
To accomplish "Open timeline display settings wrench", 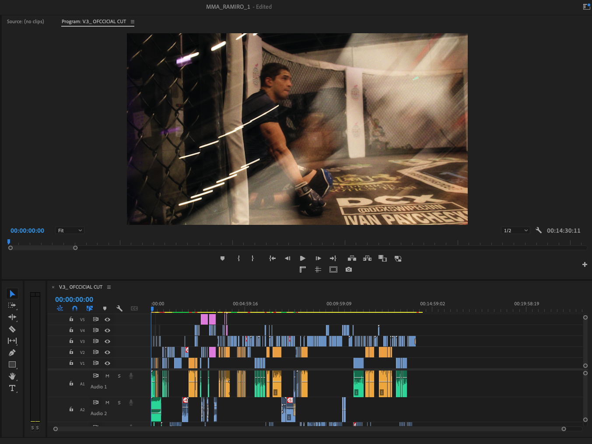I will pos(119,308).
